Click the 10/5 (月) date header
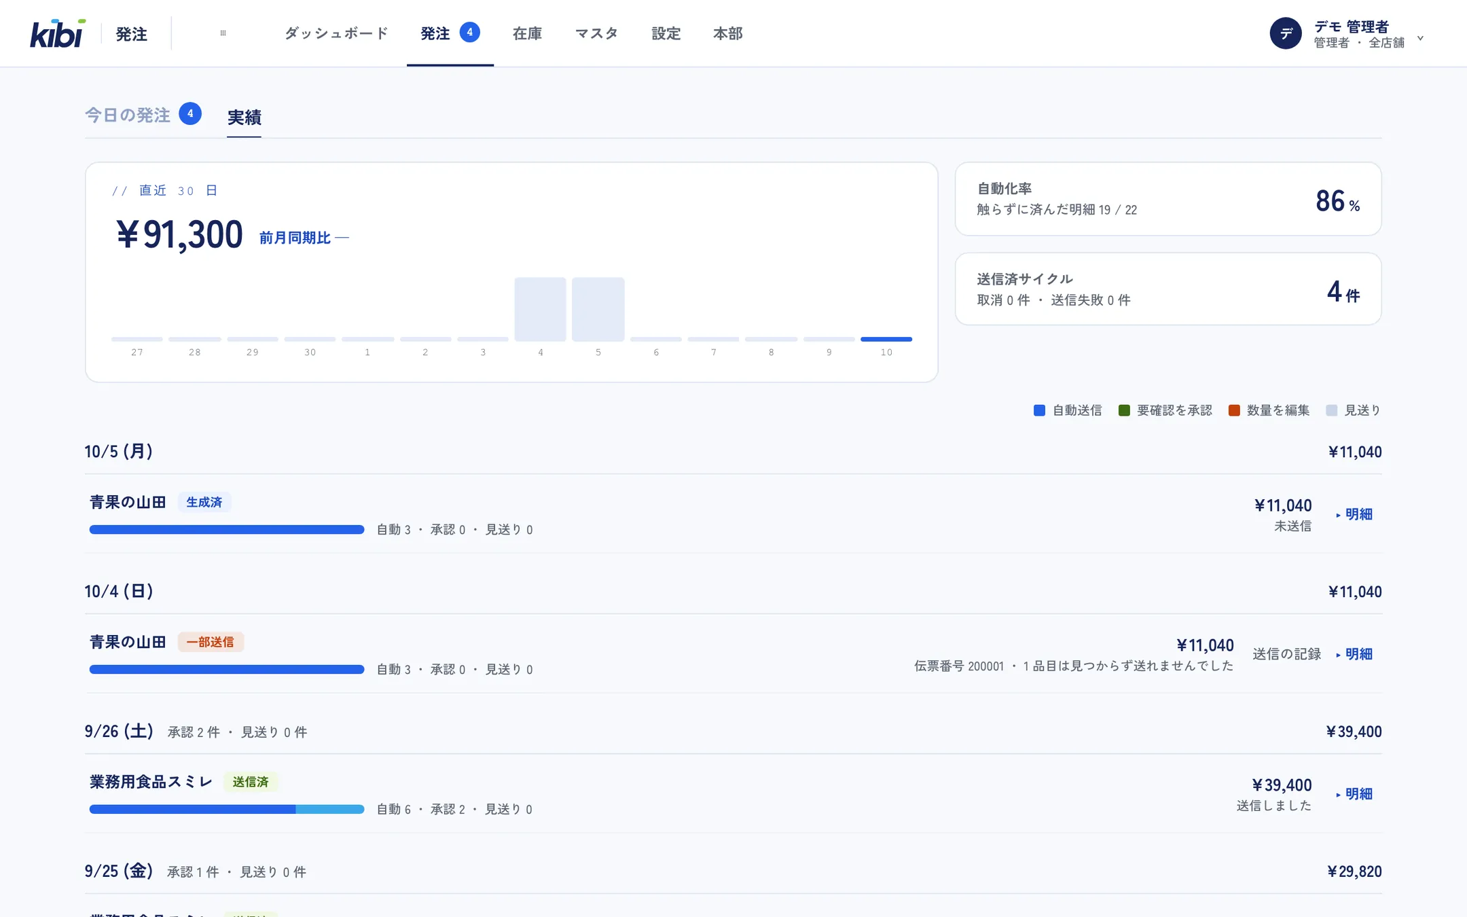Image resolution: width=1467 pixels, height=917 pixels. tap(119, 452)
